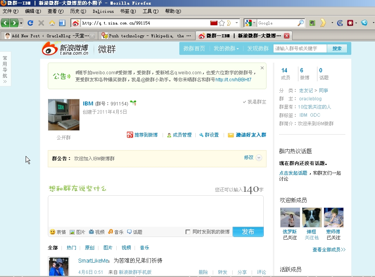Filter posts by 原创 tab
Image resolution: width=375 pixels, height=277 pixels.
coord(90,247)
